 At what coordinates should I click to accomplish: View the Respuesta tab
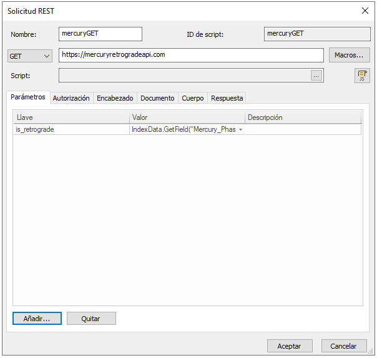[x=227, y=98]
